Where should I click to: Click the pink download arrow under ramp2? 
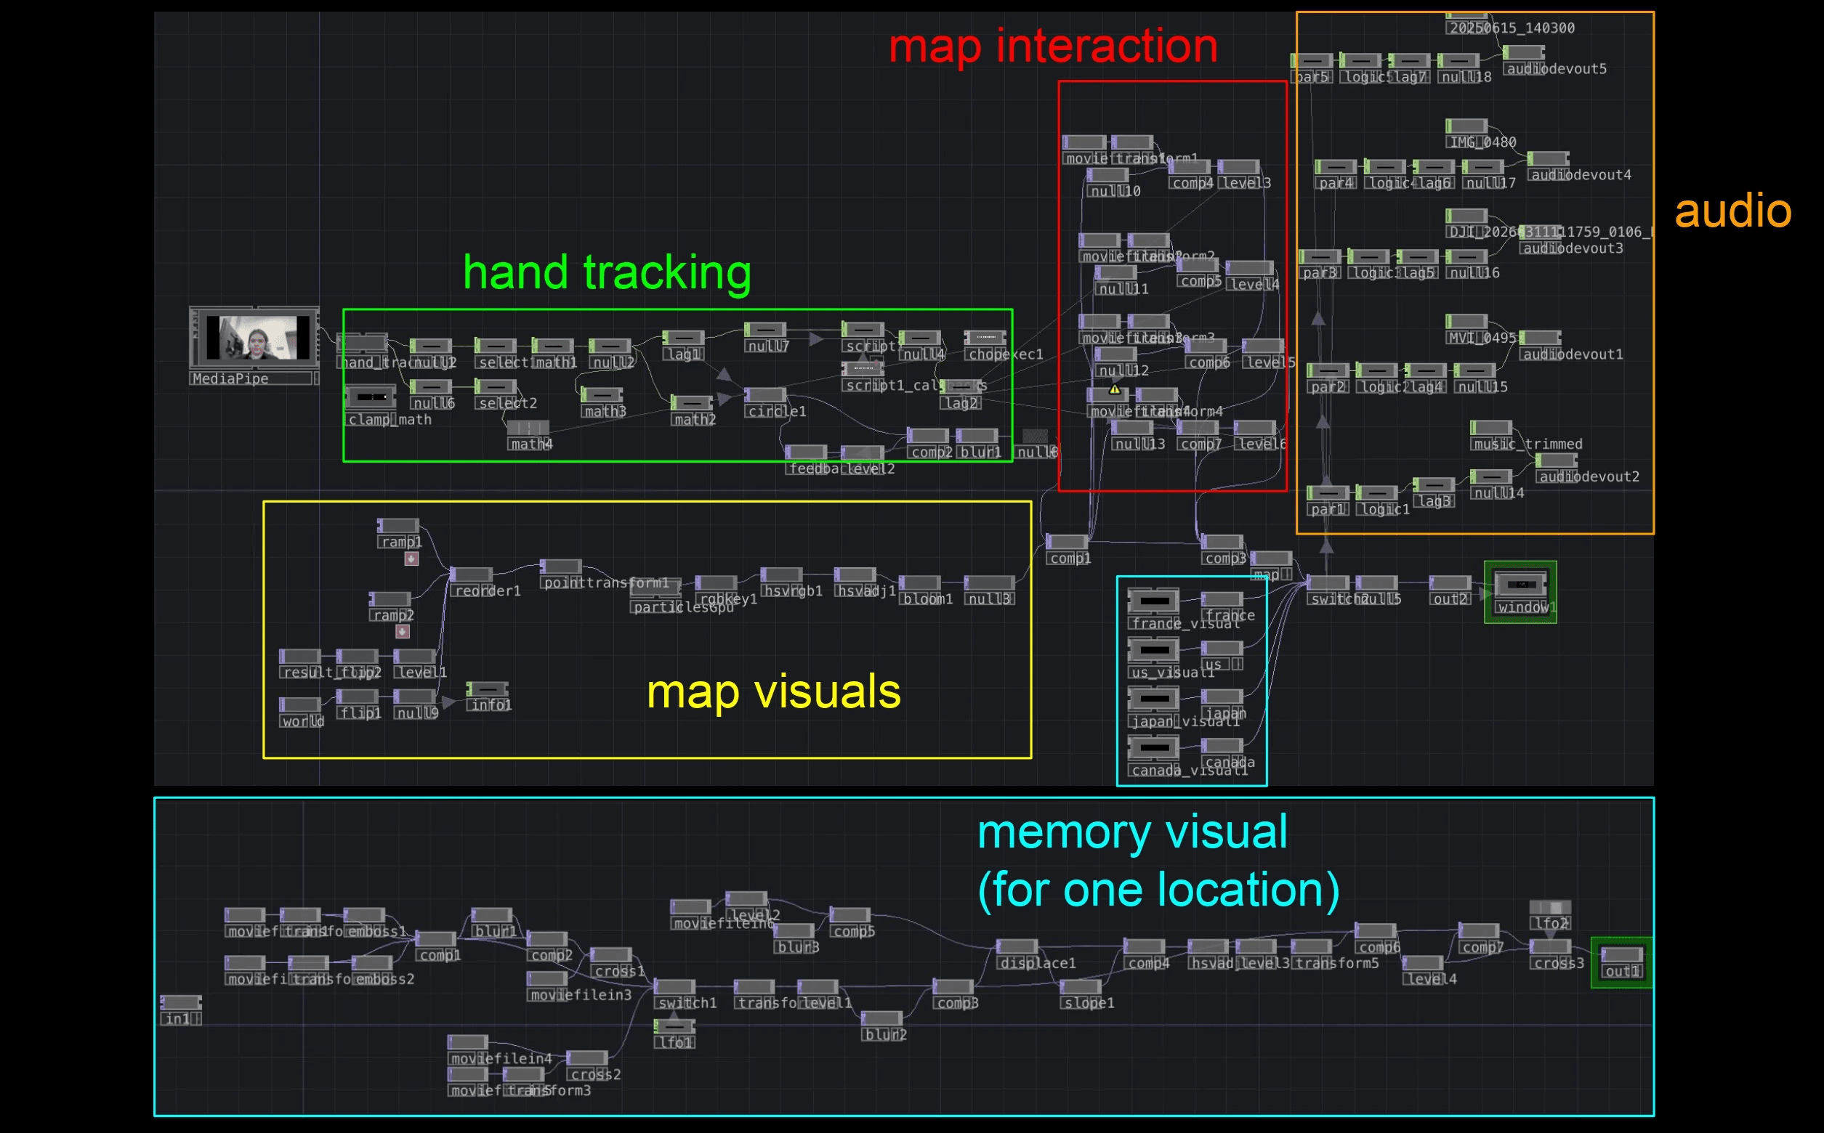403,632
